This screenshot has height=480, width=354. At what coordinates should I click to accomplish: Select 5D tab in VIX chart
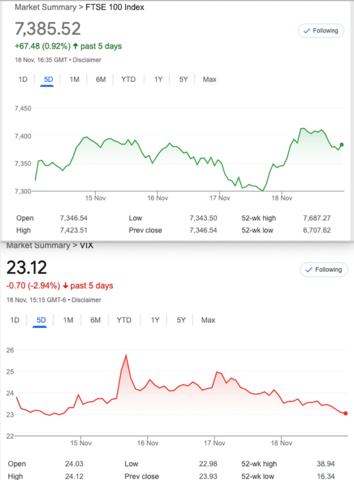tap(41, 320)
